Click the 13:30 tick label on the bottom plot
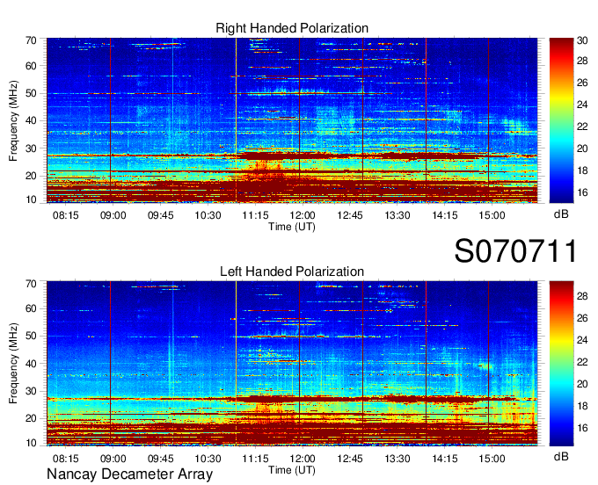The width and height of the screenshot is (598, 485). coord(397,459)
